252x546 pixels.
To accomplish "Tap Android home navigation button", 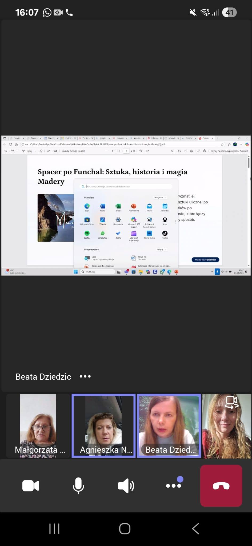I will pyautogui.click(x=125, y=529).
